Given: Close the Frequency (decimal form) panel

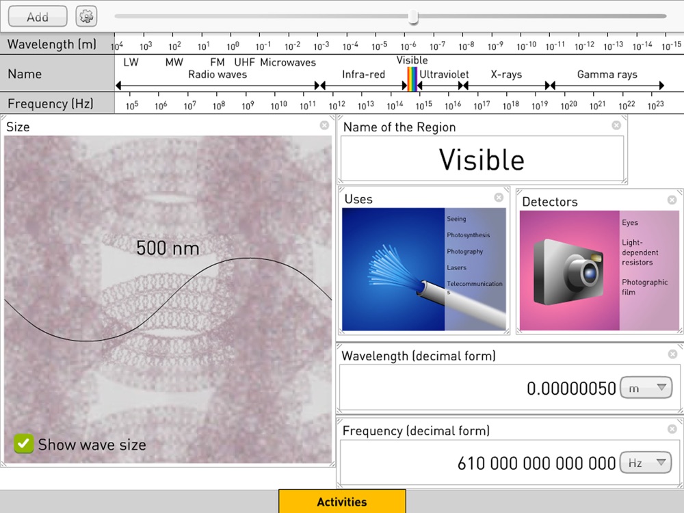Looking at the screenshot, I should click(x=672, y=430).
